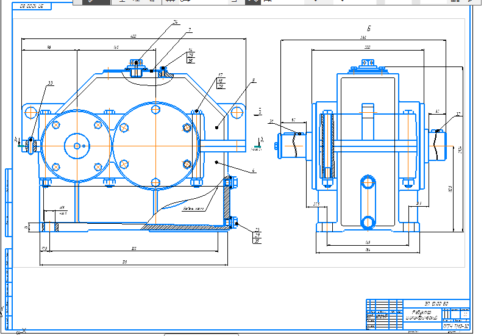Select position callout 5 right of the front view
This screenshot has width=495, height=336.
point(253,79)
